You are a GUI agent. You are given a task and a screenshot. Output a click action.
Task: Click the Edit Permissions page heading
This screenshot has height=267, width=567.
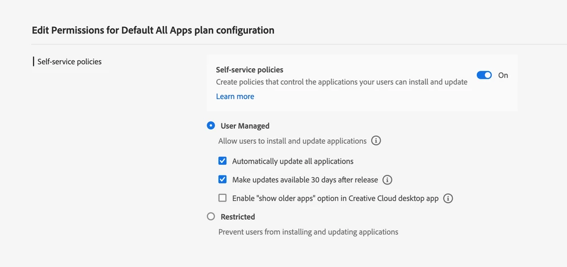[x=153, y=30]
